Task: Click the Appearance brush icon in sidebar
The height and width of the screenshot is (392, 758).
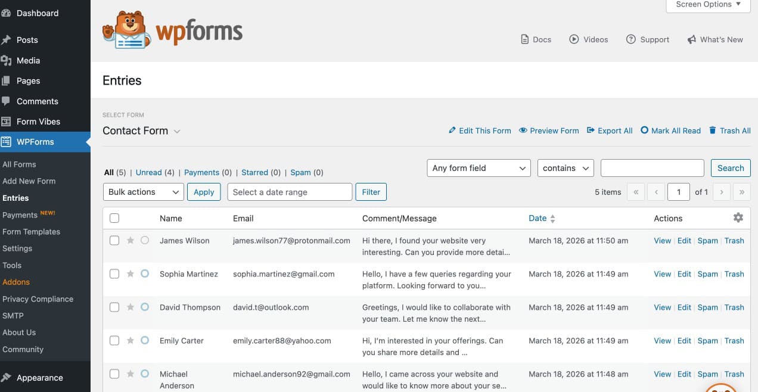Action: 6,378
